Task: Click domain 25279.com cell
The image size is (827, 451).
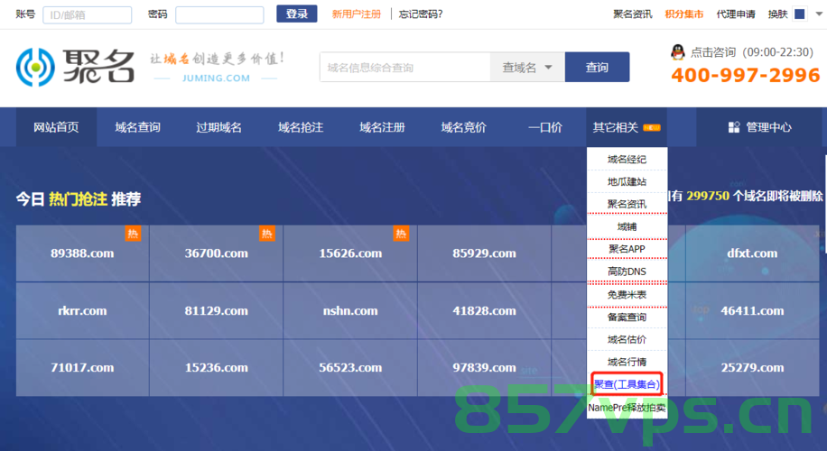Action: click(x=752, y=367)
